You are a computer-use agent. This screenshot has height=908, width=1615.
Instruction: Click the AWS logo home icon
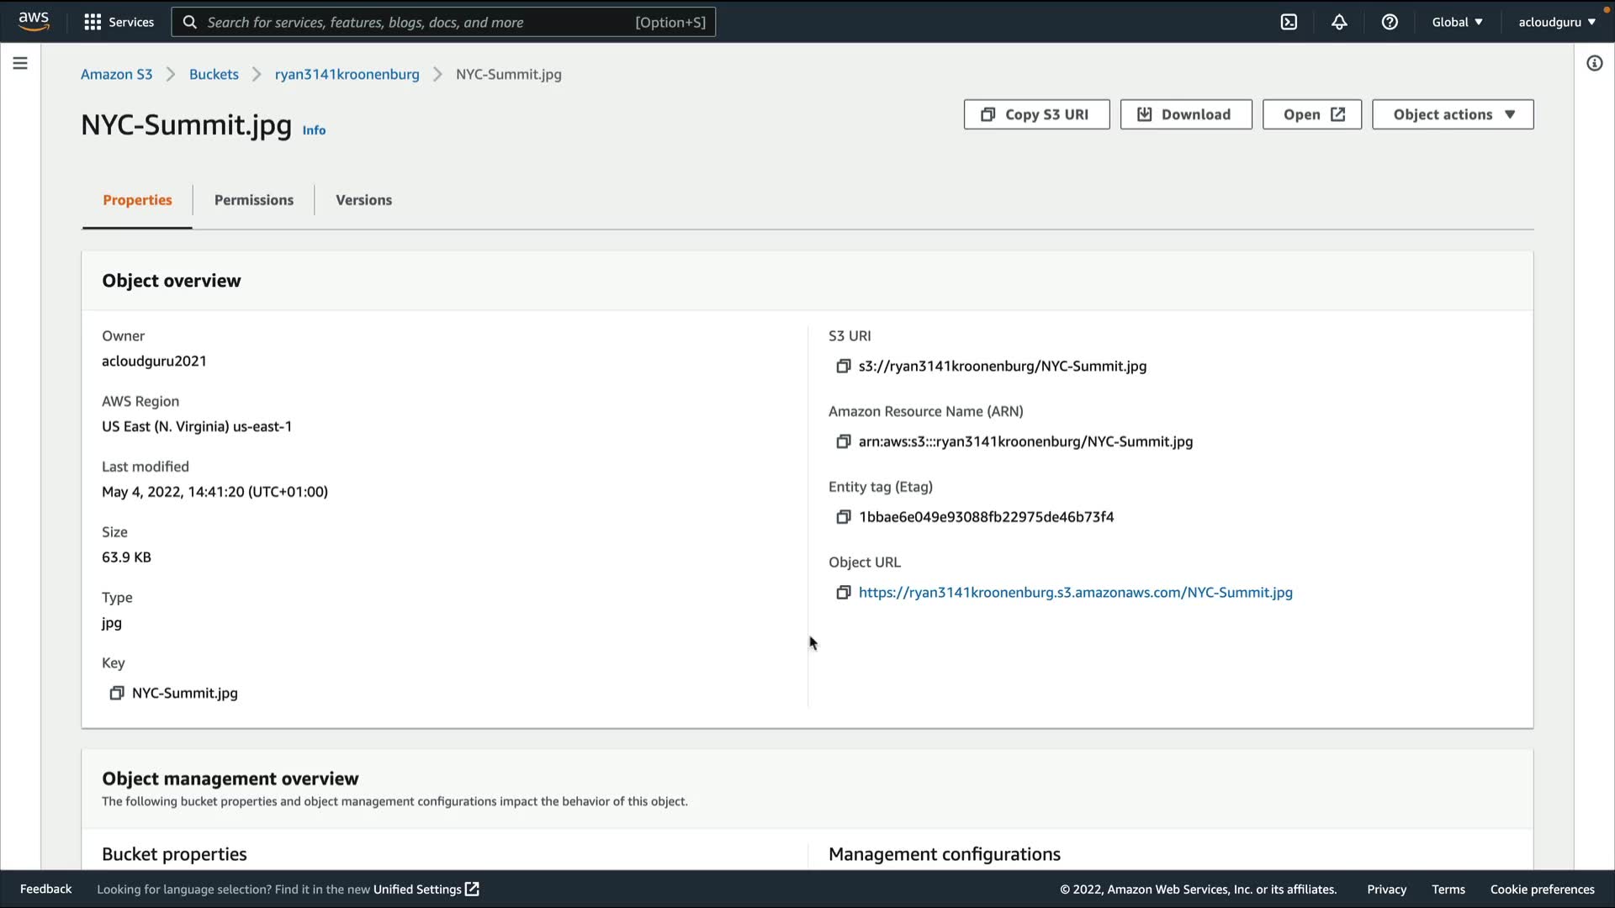click(34, 21)
